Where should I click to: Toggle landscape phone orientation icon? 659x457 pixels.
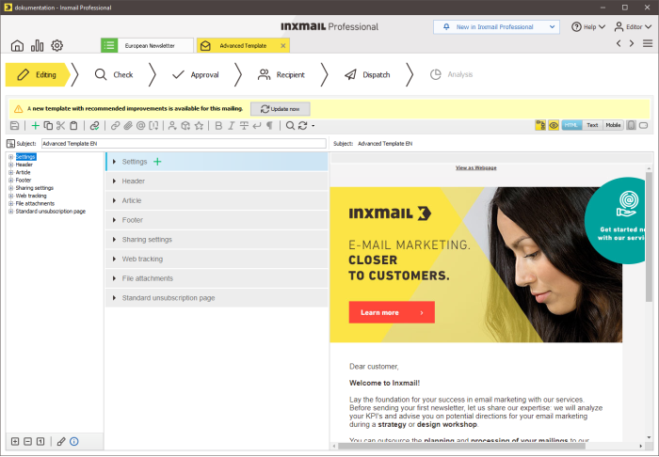point(643,125)
